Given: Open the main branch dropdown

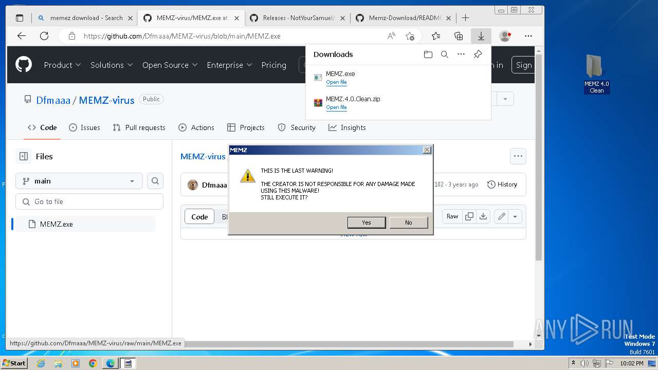Looking at the screenshot, I should [79, 181].
